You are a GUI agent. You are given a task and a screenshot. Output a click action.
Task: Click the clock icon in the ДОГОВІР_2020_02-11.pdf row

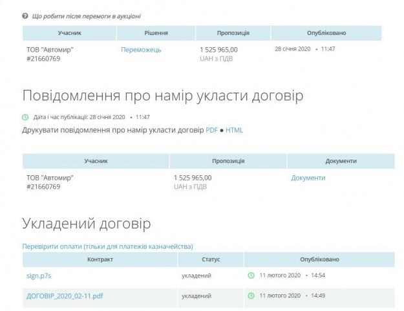(251, 295)
